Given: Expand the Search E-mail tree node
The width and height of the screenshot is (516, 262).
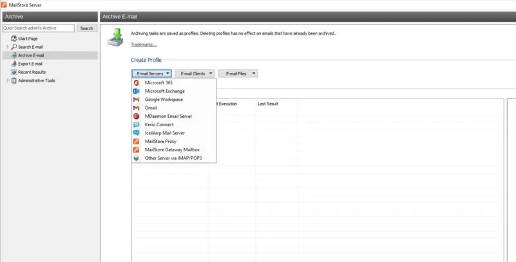Looking at the screenshot, I should point(8,47).
